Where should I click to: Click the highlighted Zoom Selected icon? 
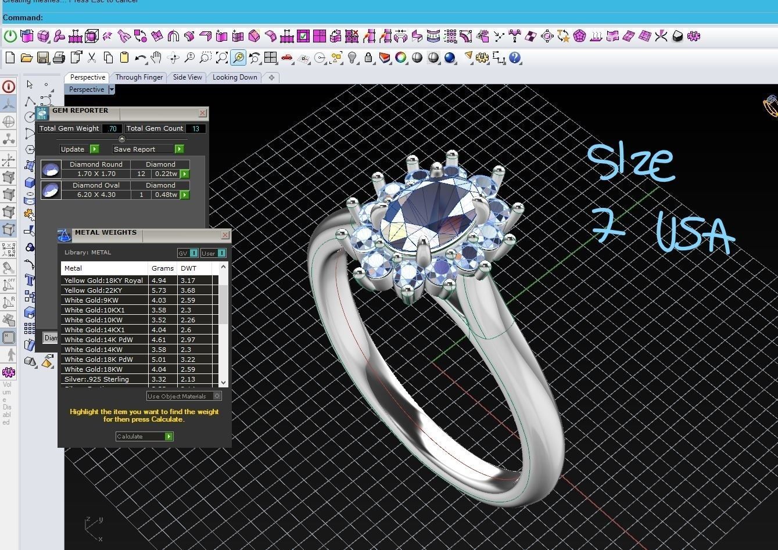[x=238, y=57]
